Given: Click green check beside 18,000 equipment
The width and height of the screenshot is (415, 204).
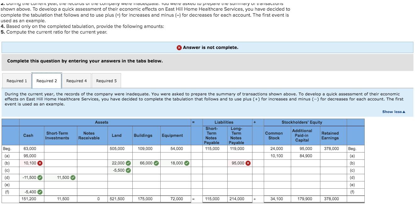Looking at the screenshot, I should pyautogui.click(x=187, y=163).
